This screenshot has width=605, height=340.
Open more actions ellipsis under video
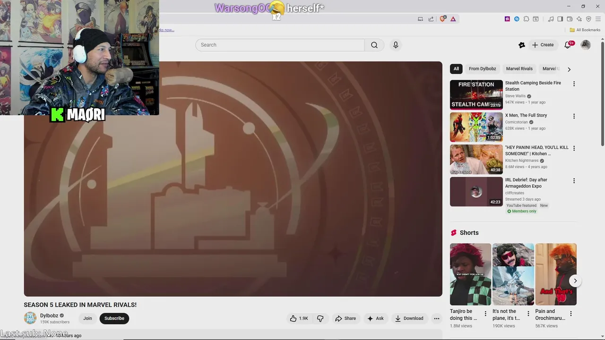point(437,318)
